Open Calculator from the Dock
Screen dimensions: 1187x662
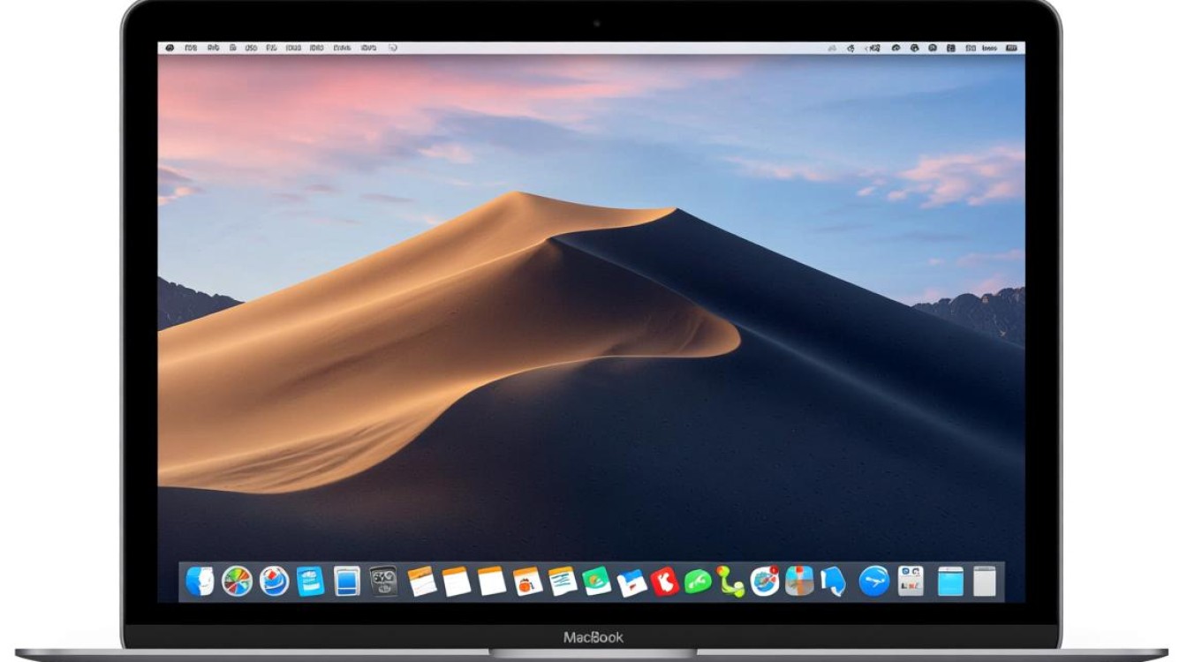coord(911,583)
